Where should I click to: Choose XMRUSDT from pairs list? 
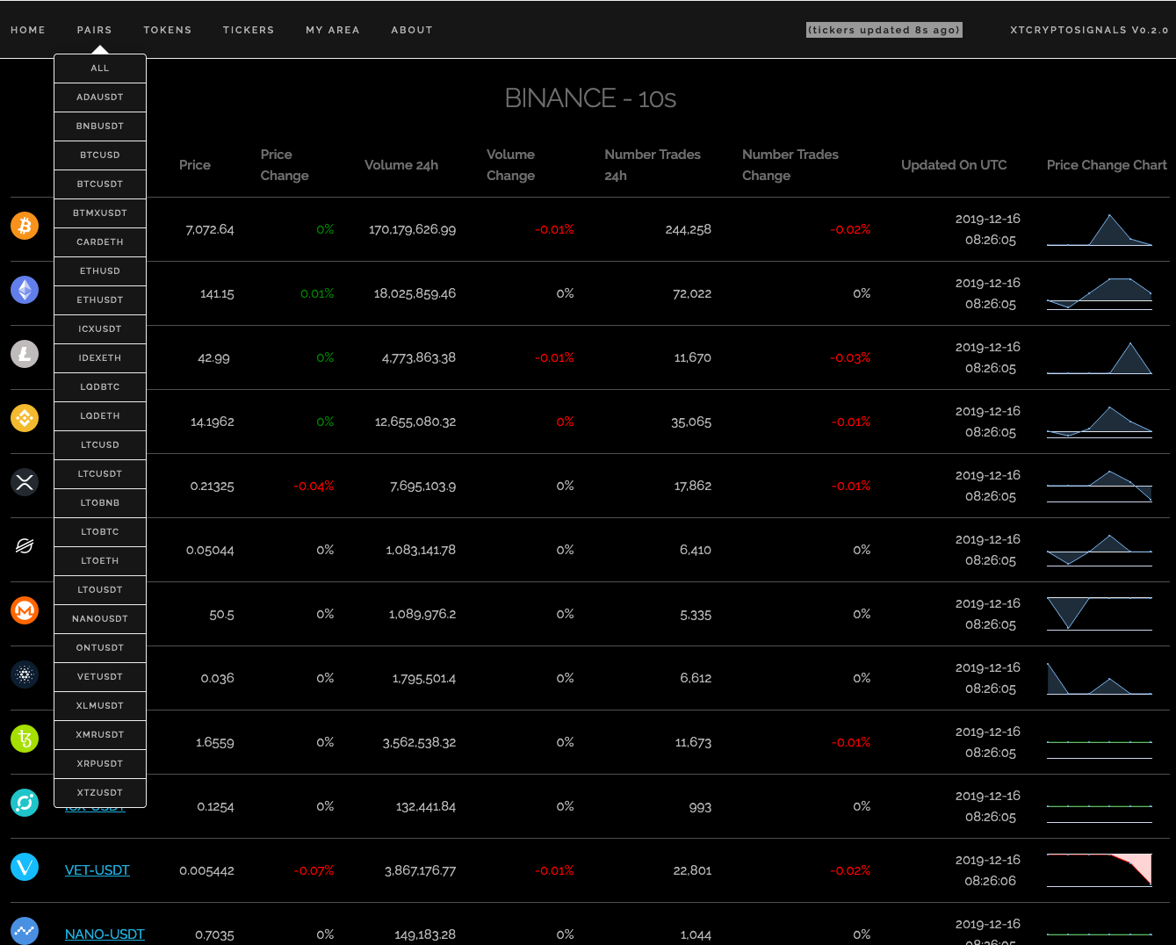point(100,735)
